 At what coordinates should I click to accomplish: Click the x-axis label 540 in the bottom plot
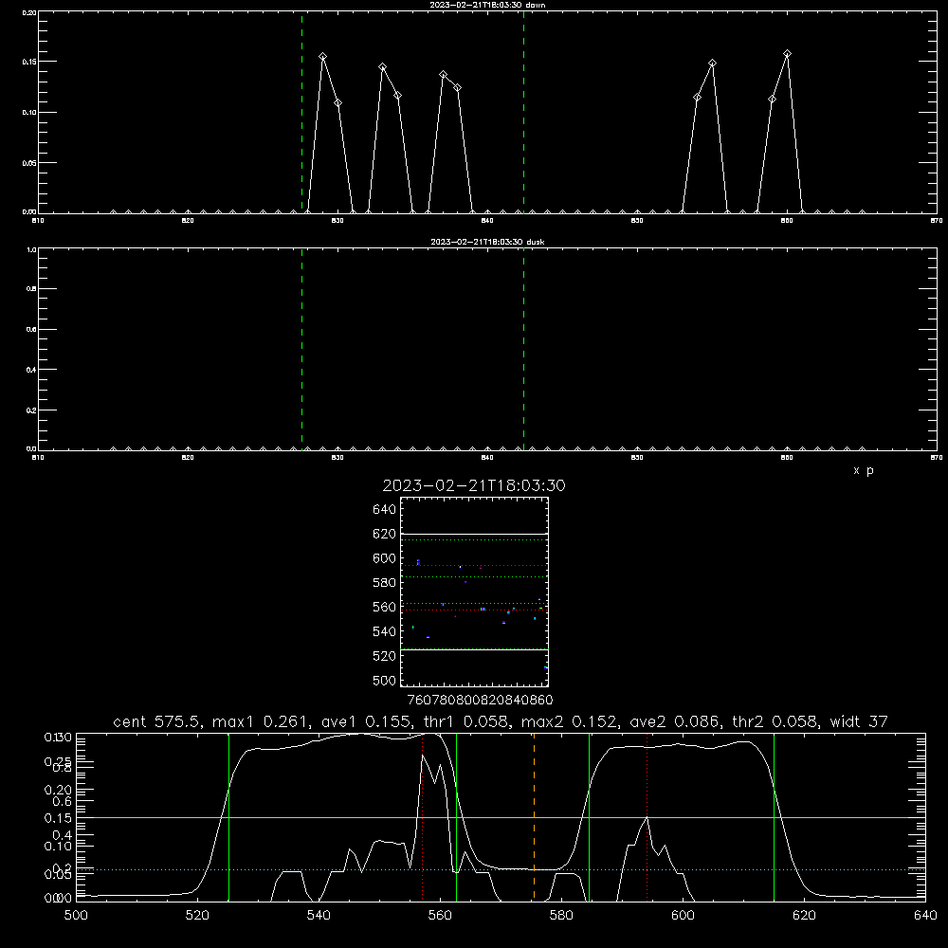(x=319, y=916)
